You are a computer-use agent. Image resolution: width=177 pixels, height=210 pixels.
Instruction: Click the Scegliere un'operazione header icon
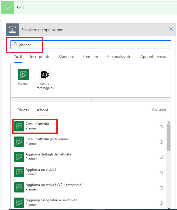[12, 30]
